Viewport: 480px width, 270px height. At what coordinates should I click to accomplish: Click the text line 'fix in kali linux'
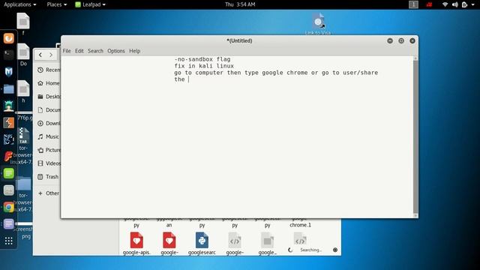tap(204, 66)
